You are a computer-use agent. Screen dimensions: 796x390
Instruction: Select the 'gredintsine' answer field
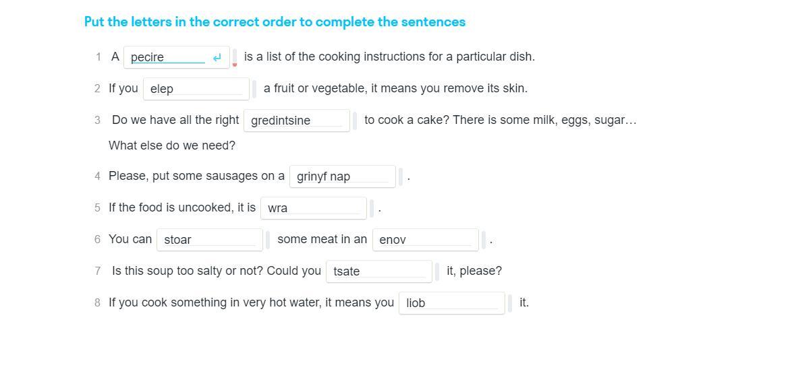(296, 121)
